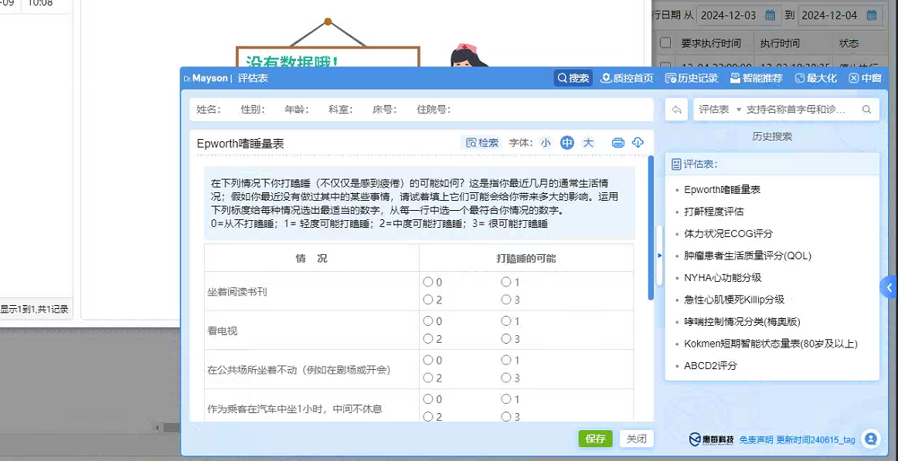Open the 免责声明 disclaimer link
Image resolution: width=898 pixels, height=461 pixels.
757,440
